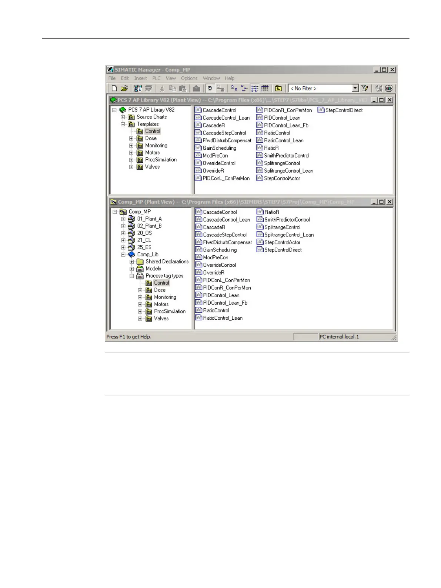Click CascadeControl icon in library pane
This screenshot has height=588, width=441.
198,110
